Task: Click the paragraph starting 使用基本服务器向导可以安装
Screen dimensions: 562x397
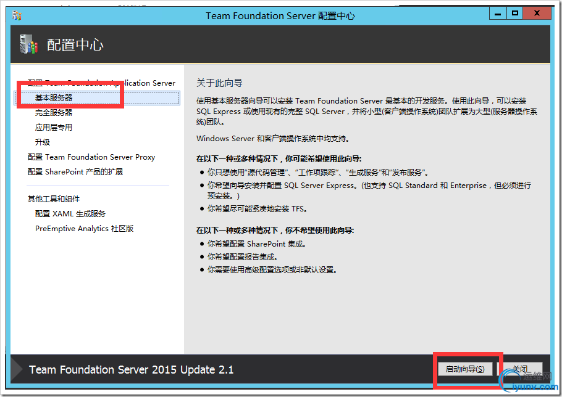Action: [x=367, y=111]
